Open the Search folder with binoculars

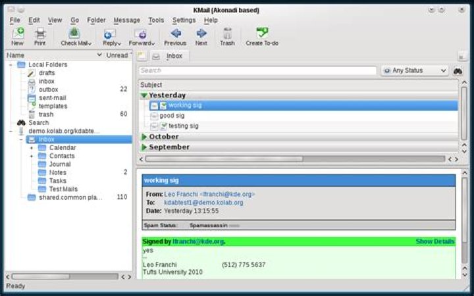point(38,122)
